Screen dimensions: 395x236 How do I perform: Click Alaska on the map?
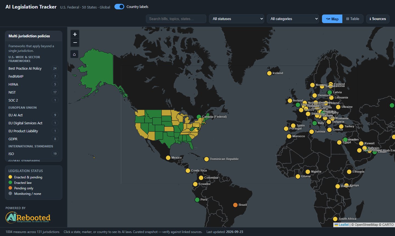[x=99, y=69]
